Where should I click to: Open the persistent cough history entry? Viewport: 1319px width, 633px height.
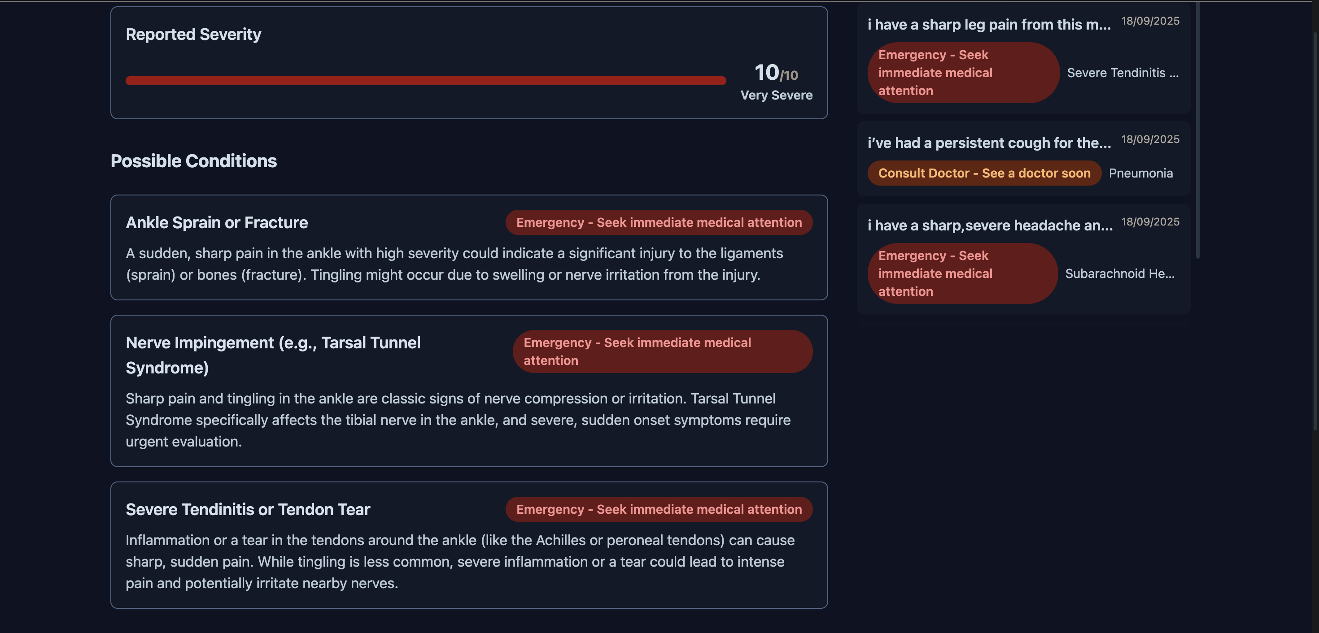(x=989, y=143)
